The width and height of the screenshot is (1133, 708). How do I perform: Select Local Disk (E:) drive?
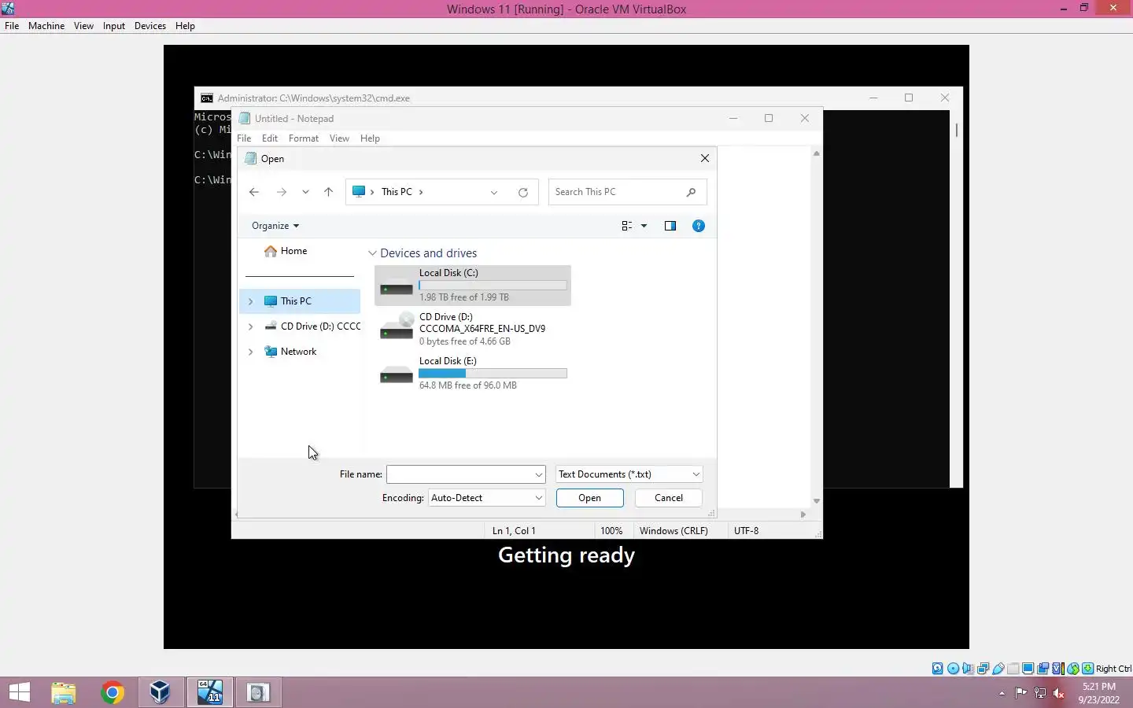point(473,373)
